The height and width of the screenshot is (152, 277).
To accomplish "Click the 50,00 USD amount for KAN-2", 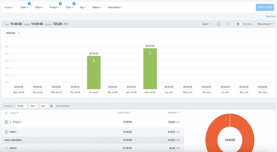I will click(174, 148).
